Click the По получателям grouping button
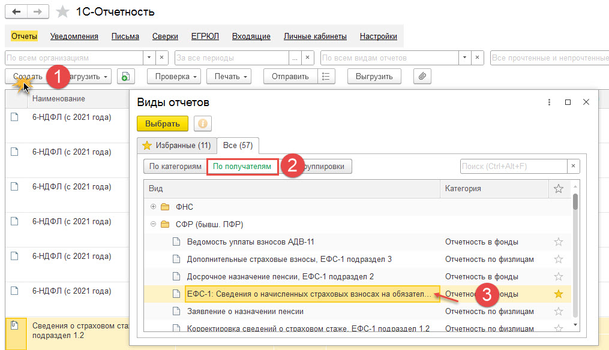The image size is (609, 350). pyautogui.click(x=242, y=167)
